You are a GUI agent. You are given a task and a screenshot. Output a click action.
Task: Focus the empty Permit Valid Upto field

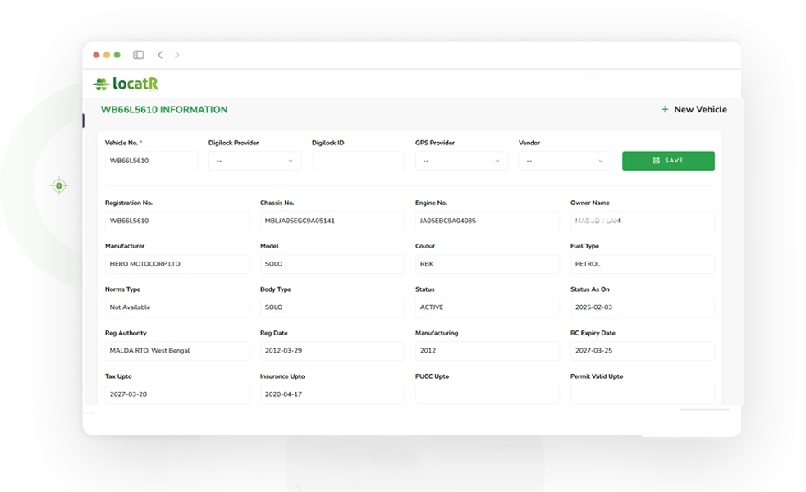(643, 394)
